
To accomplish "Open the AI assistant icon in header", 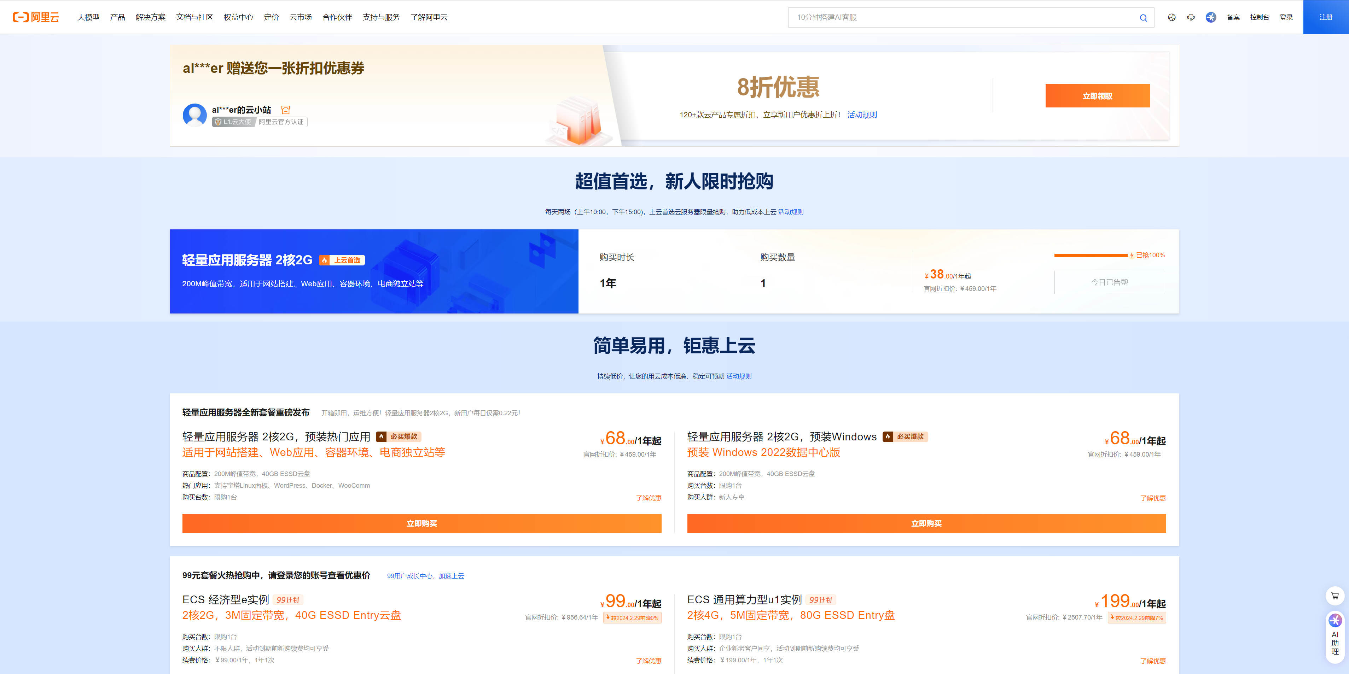I will [1211, 17].
